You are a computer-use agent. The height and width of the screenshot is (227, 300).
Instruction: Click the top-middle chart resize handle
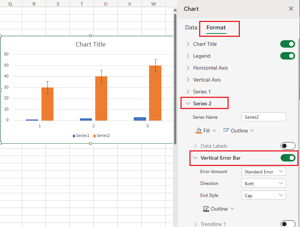[90, 36]
